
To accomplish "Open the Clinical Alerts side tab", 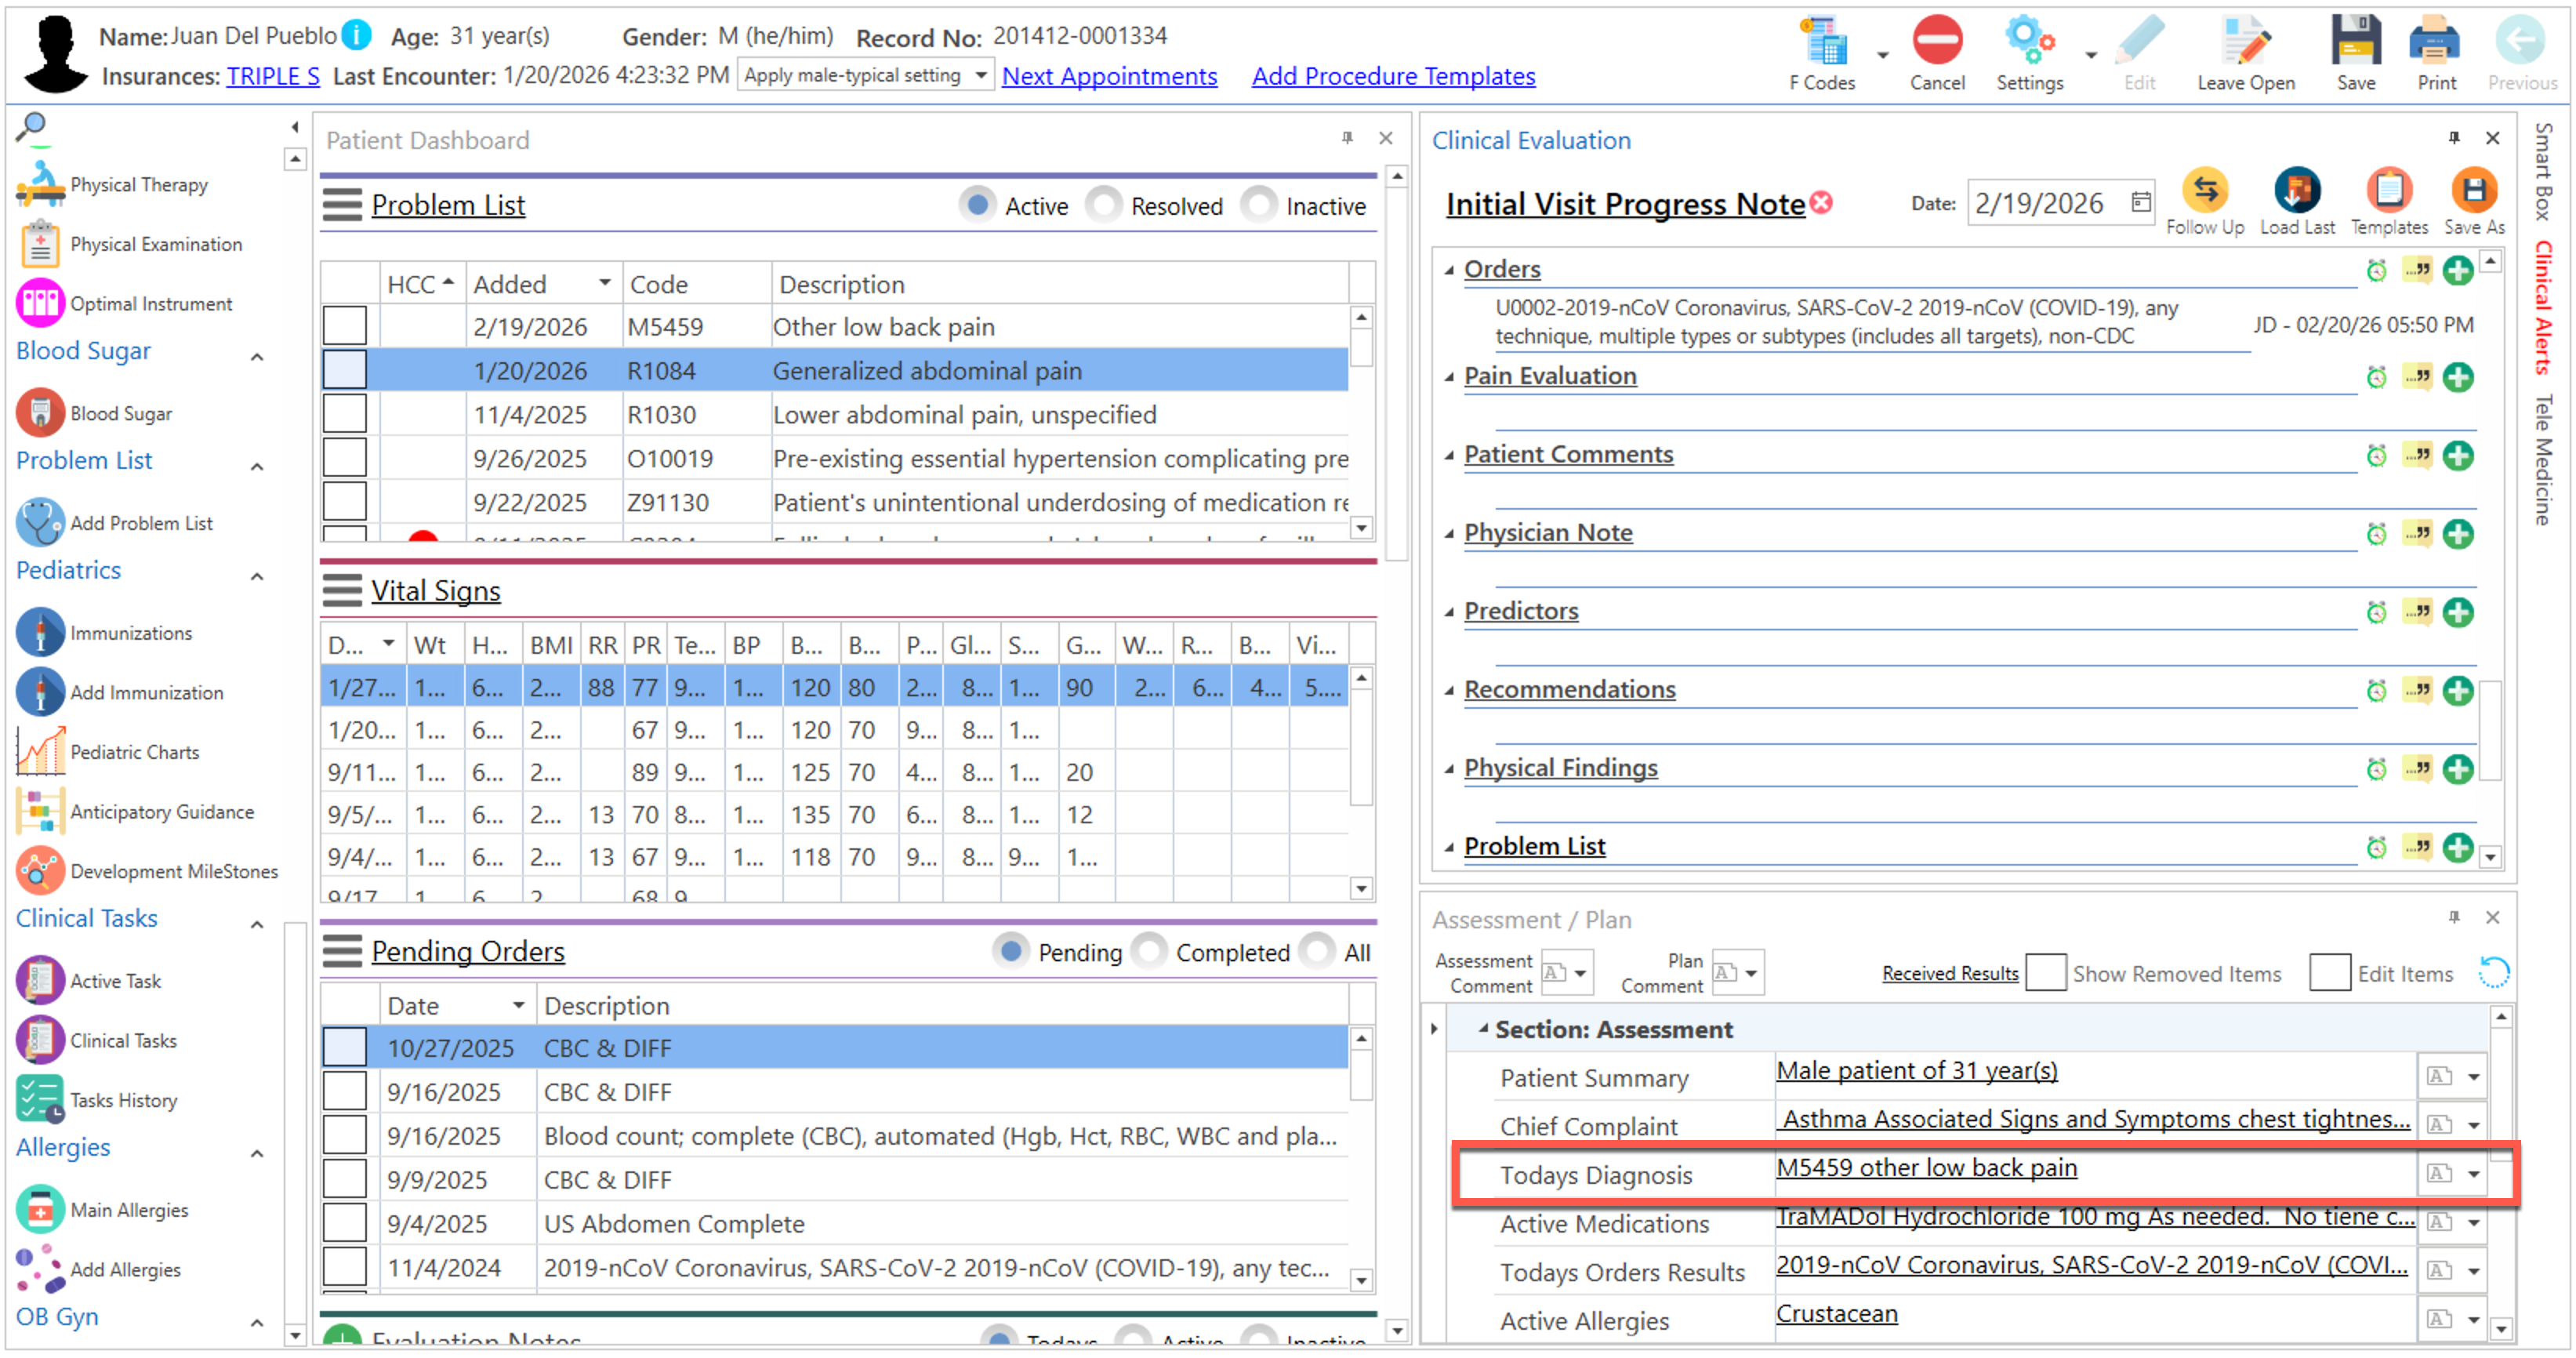I will 2543,308.
